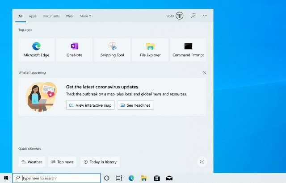Open Task View on the taskbar
The height and width of the screenshot is (183, 286).
coord(119,178)
